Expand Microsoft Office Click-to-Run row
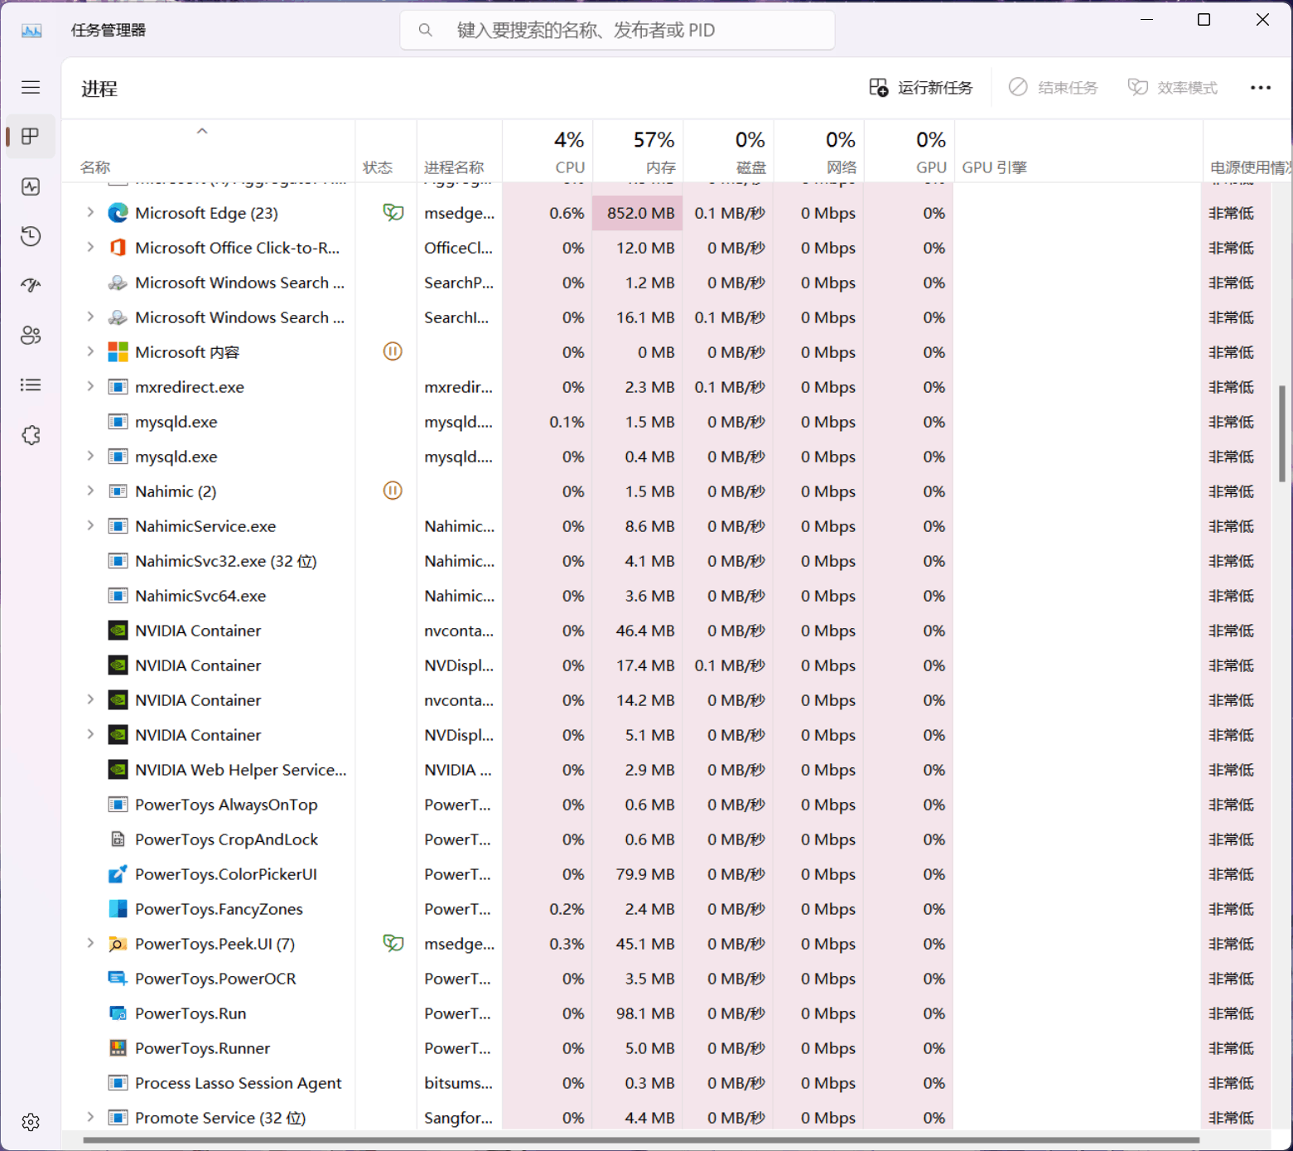Screen dimensions: 1293x1151 click(90, 248)
